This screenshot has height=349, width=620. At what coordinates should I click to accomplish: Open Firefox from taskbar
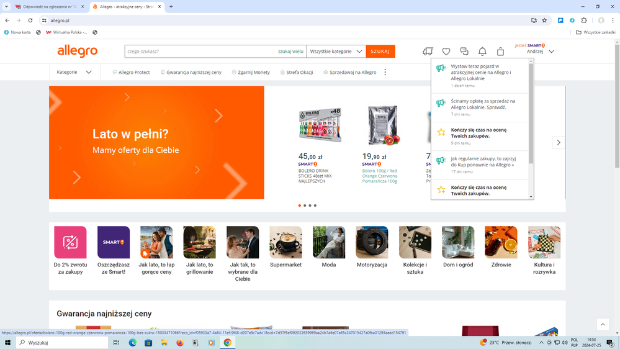pos(180,342)
